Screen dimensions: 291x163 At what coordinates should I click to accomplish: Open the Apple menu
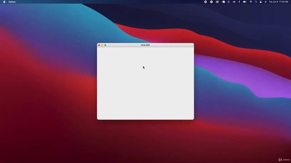(4, 2)
